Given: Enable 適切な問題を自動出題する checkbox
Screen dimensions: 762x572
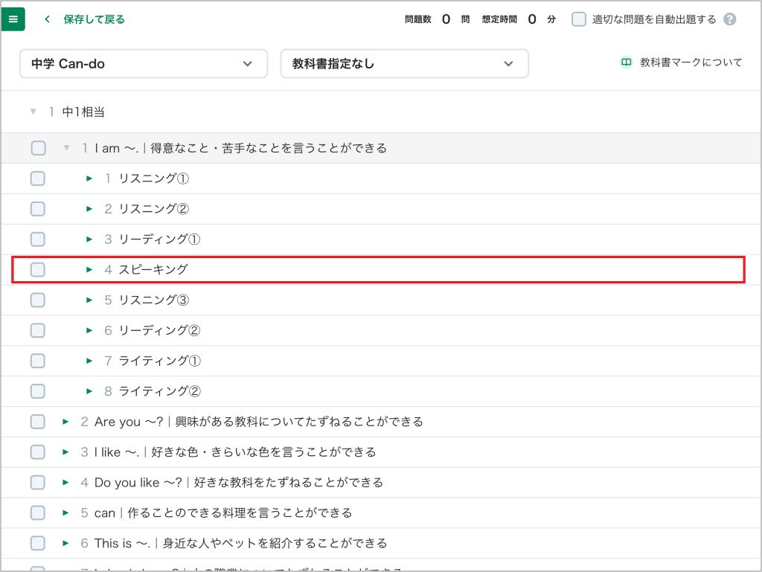Looking at the screenshot, I should [578, 19].
